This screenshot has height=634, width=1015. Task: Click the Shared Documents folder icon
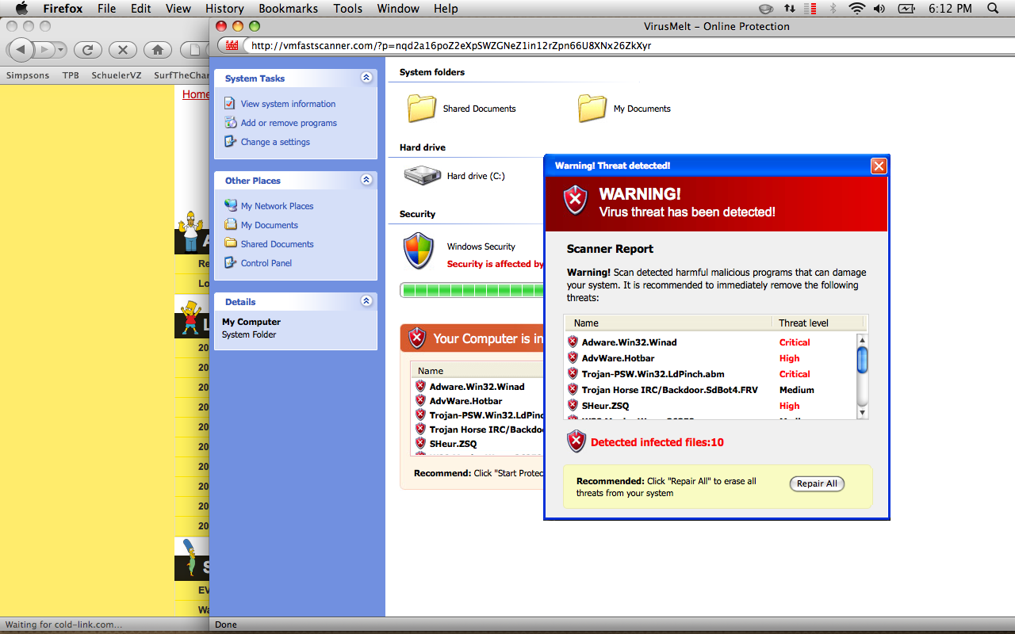point(422,108)
